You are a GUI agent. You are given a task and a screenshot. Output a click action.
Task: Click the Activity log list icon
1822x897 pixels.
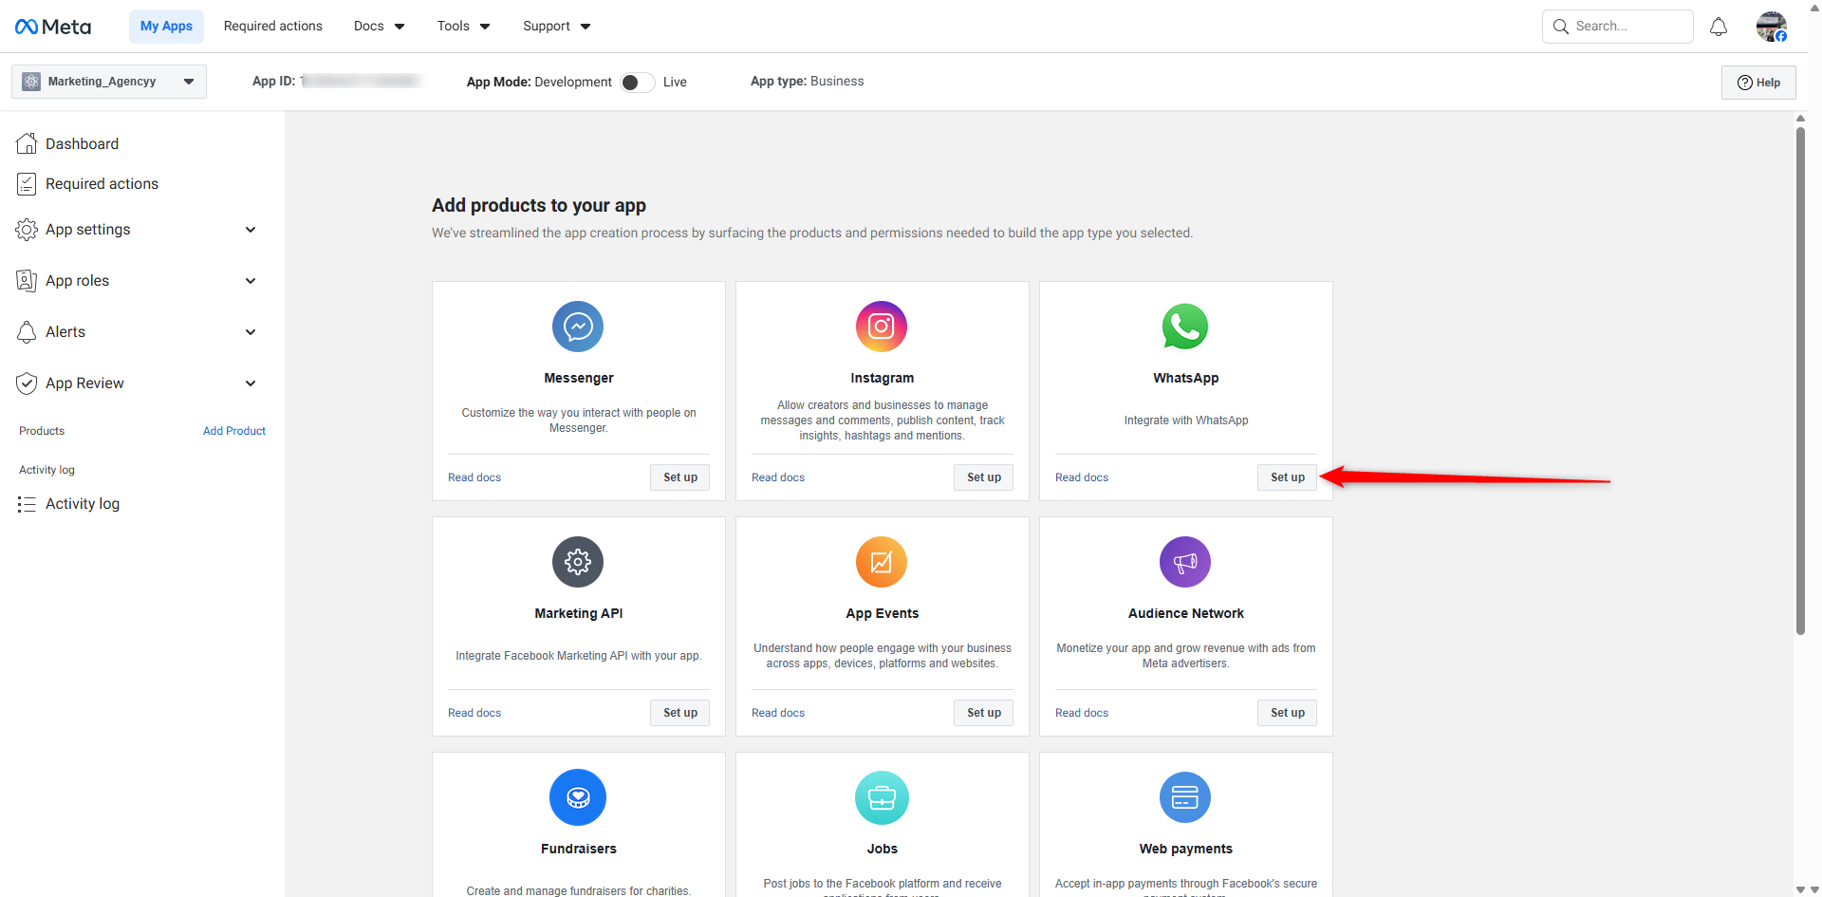pos(27,504)
